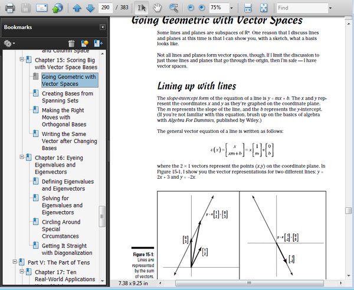Click bookmark icon beside Making the Right Moves
This screenshot has width=354, height=290.
click(35, 109)
